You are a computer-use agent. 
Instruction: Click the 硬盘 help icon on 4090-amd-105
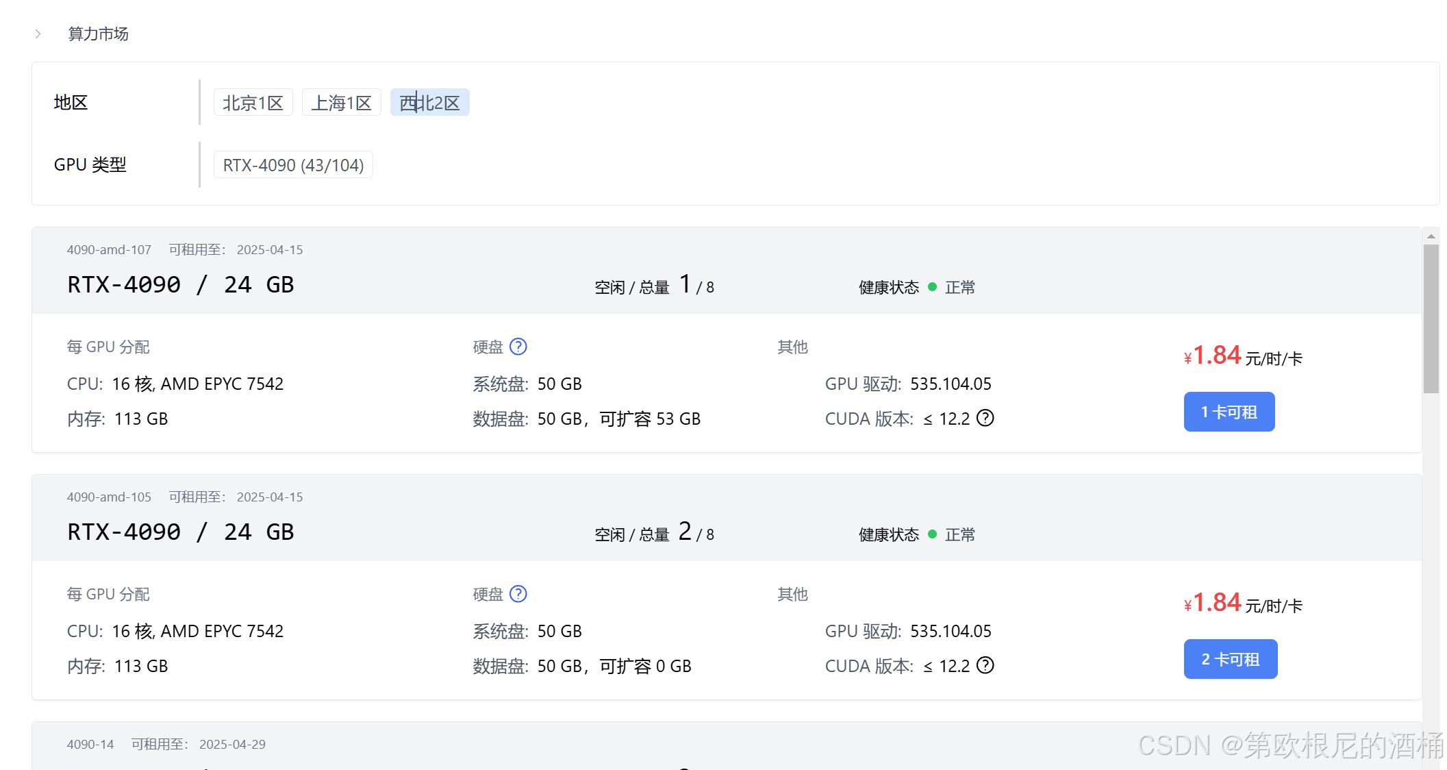click(518, 594)
